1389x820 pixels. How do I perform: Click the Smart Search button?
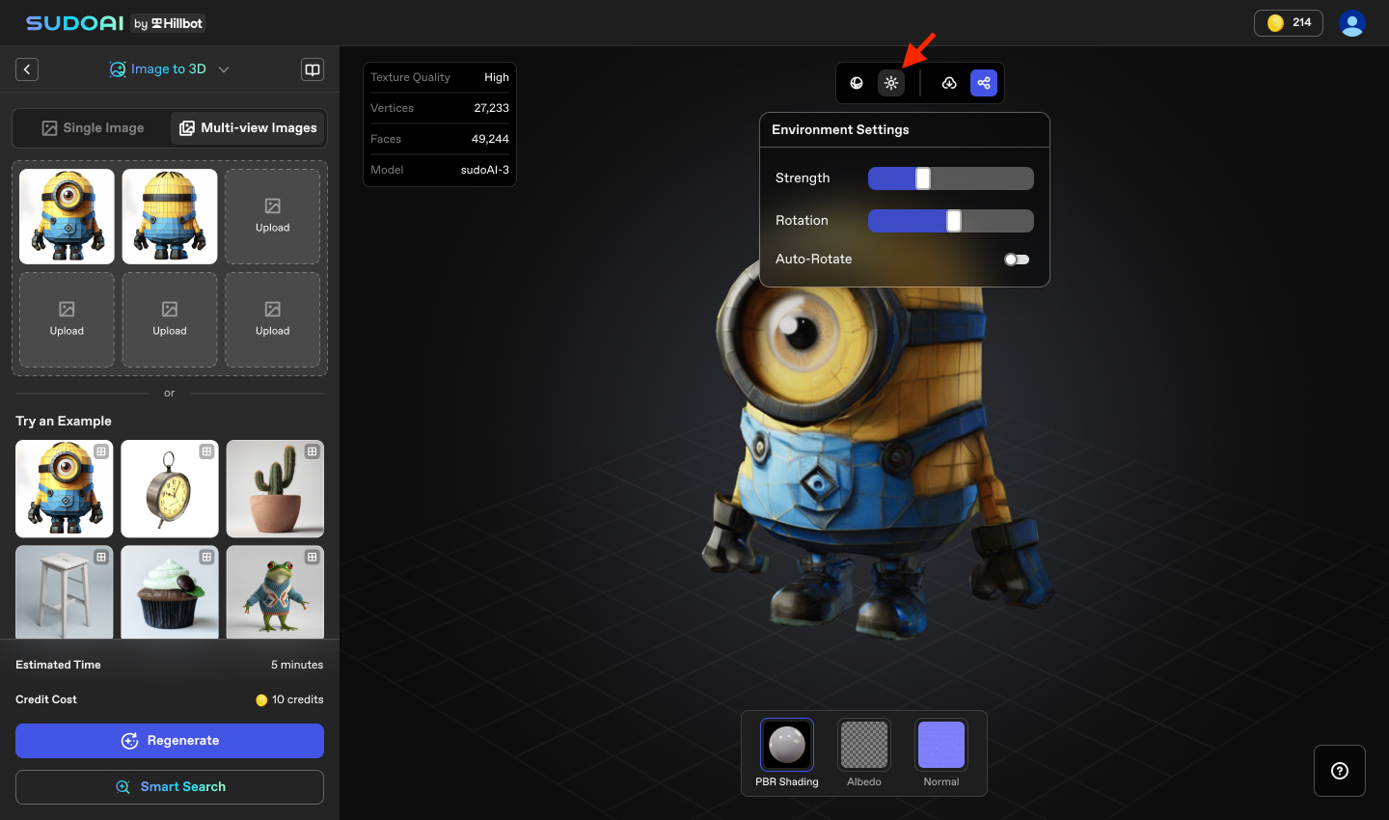[170, 787]
